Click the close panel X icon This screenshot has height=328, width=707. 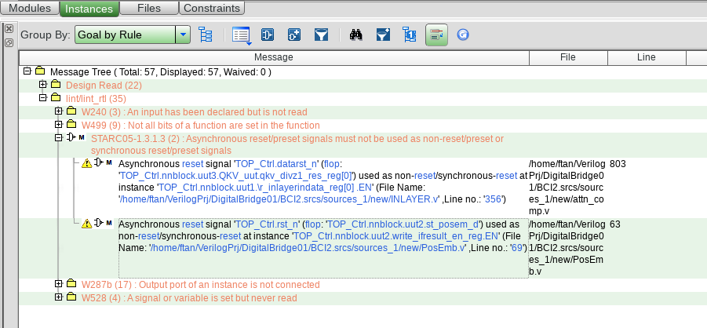click(9, 29)
